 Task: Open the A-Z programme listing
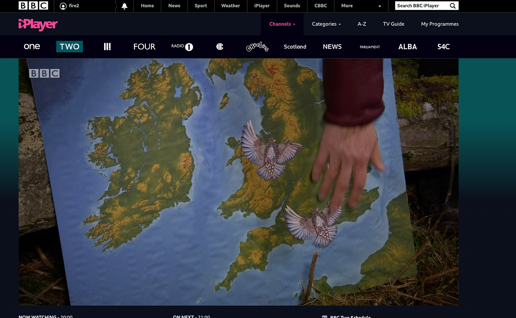[362, 24]
